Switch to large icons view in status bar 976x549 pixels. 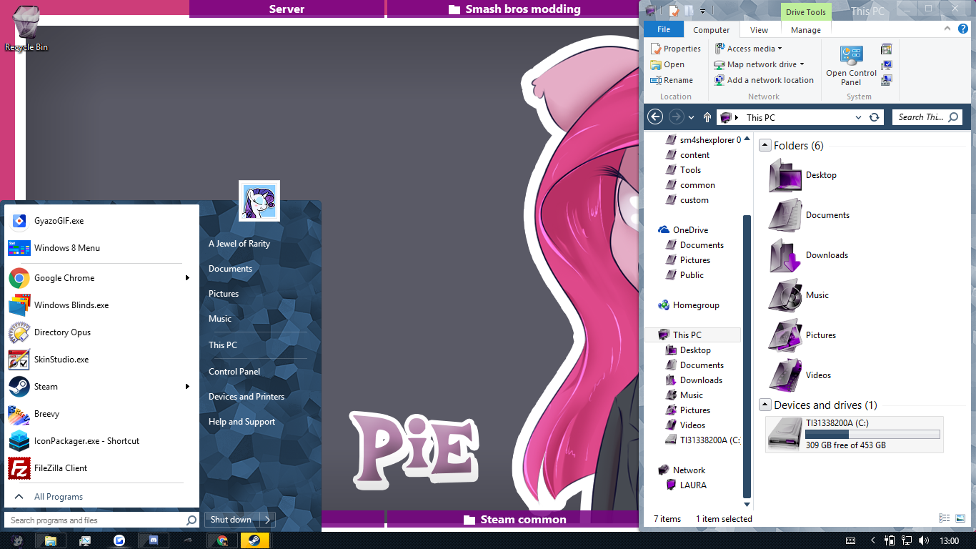click(961, 519)
